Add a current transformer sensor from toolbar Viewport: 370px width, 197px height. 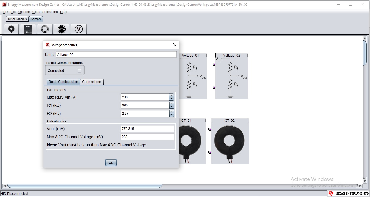point(11,29)
